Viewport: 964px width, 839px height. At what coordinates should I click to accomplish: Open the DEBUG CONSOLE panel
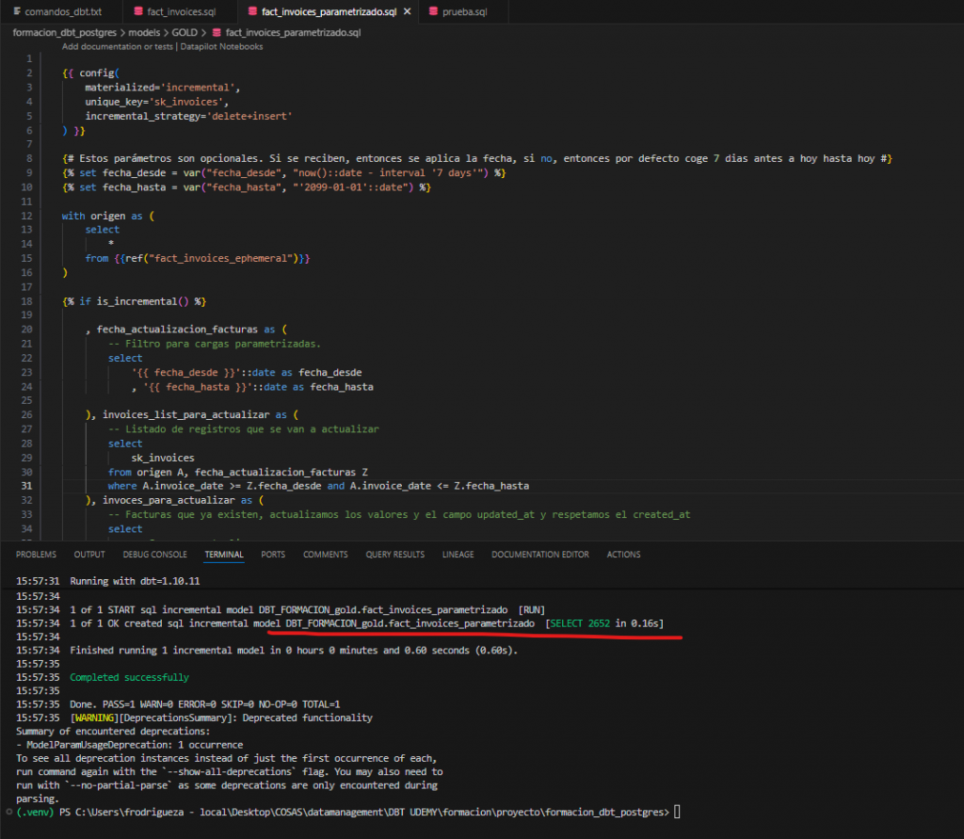click(155, 555)
